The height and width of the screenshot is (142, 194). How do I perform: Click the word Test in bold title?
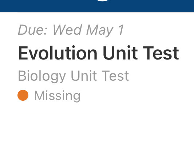161,53
